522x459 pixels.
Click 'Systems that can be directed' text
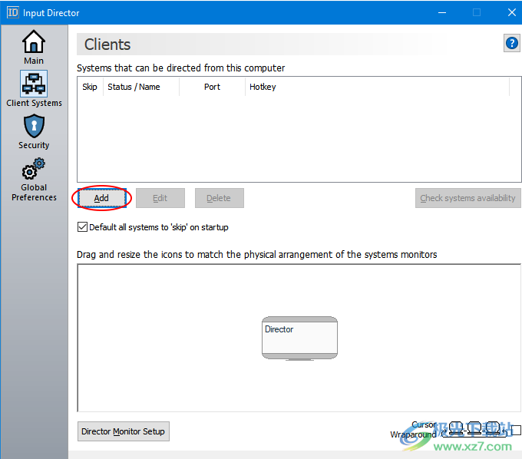pos(180,68)
